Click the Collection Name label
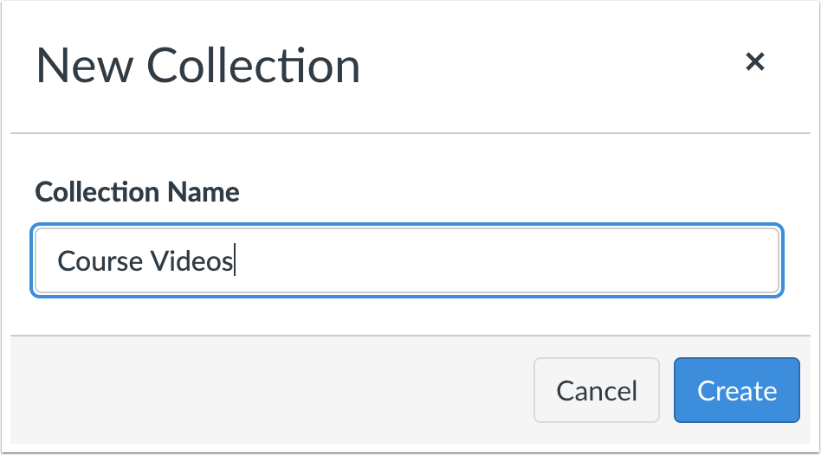The width and height of the screenshot is (821, 455). pos(137,191)
